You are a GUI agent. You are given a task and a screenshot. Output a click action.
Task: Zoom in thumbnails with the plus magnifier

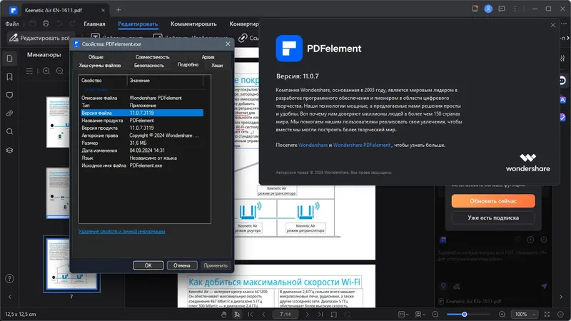click(x=46, y=71)
